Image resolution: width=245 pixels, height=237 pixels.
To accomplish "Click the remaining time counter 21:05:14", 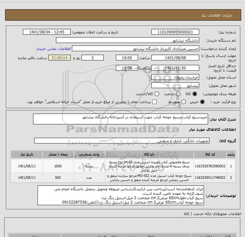I will click(59, 58).
